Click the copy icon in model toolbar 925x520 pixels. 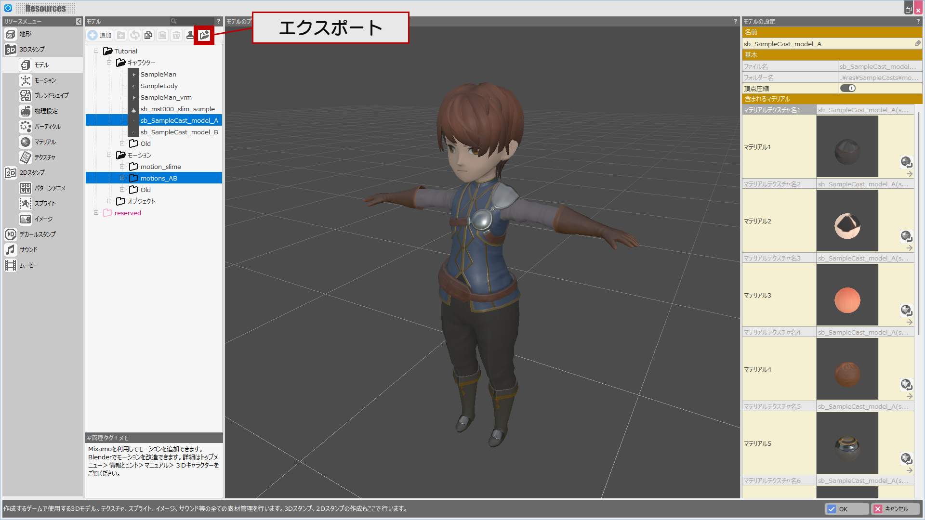[x=148, y=35]
